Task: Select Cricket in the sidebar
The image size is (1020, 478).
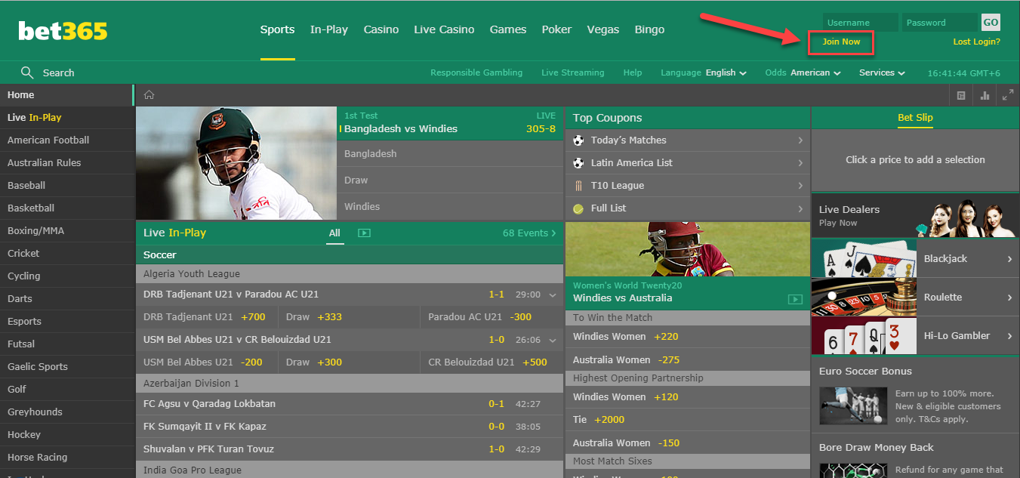Action: pyautogui.click(x=66, y=254)
